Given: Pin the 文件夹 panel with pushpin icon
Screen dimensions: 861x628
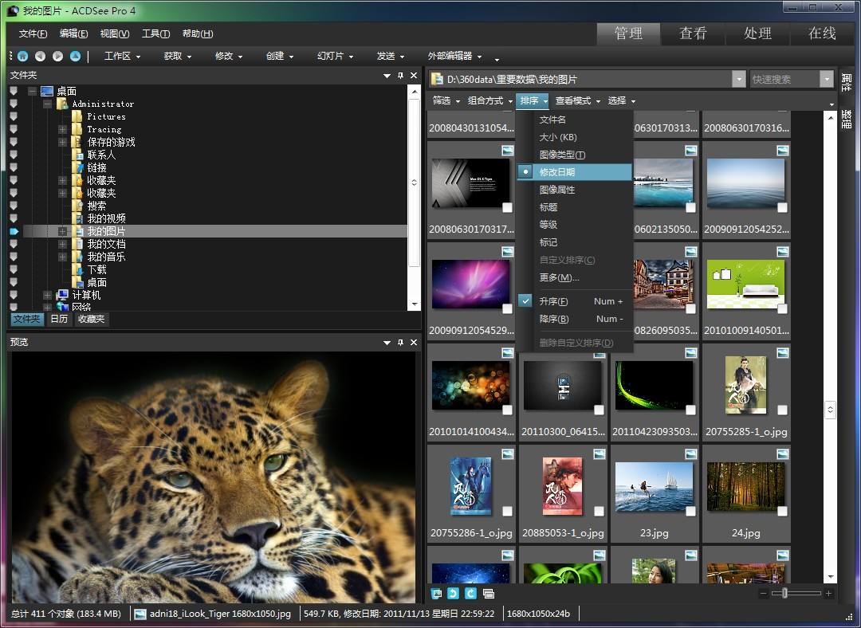Looking at the screenshot, I should (400, 75).
